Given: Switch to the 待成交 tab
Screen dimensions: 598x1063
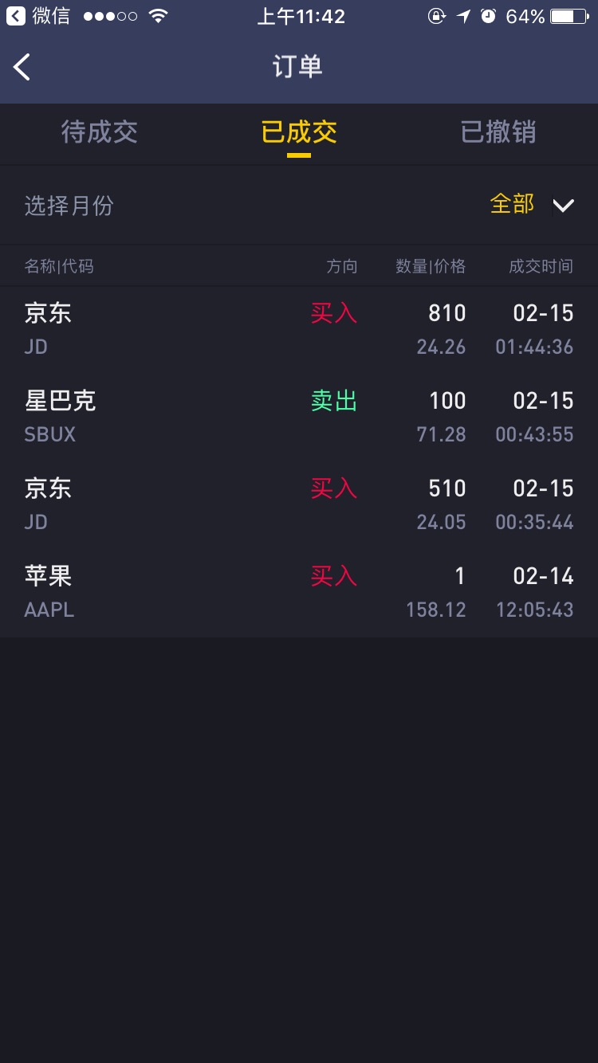Looking at the screenshot, I should point(100,132).
